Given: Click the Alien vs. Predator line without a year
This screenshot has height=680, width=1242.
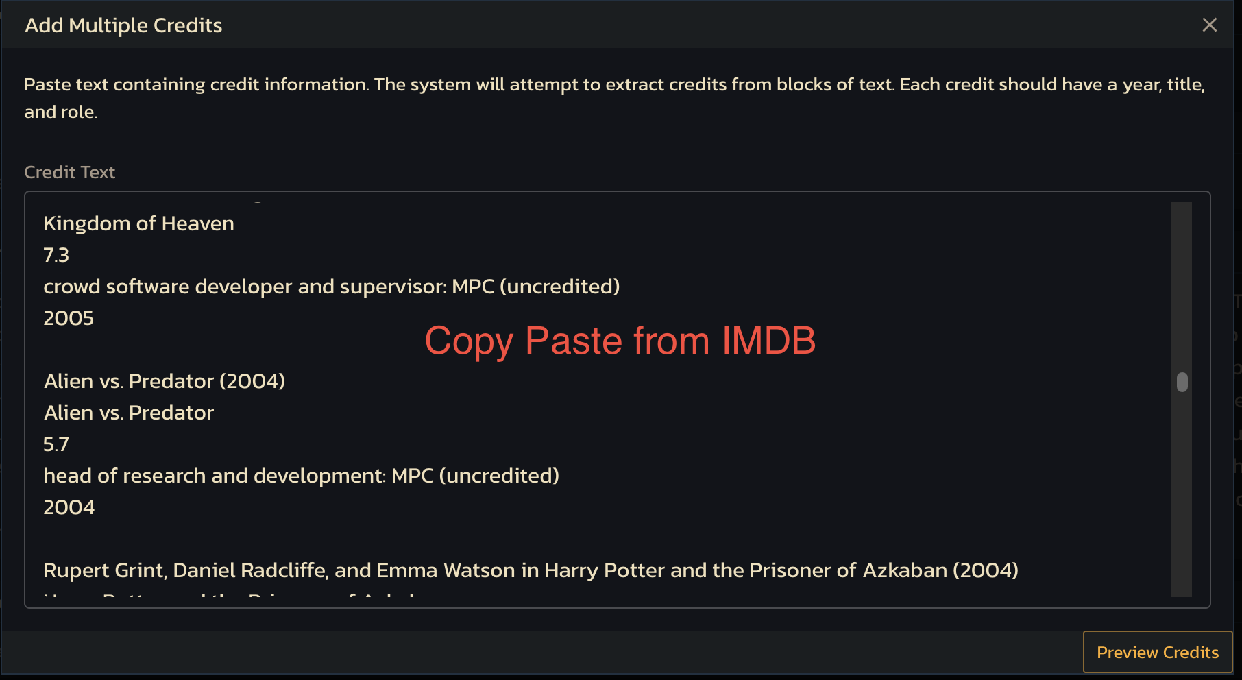Looking at the screenshot, I should 129,413.
